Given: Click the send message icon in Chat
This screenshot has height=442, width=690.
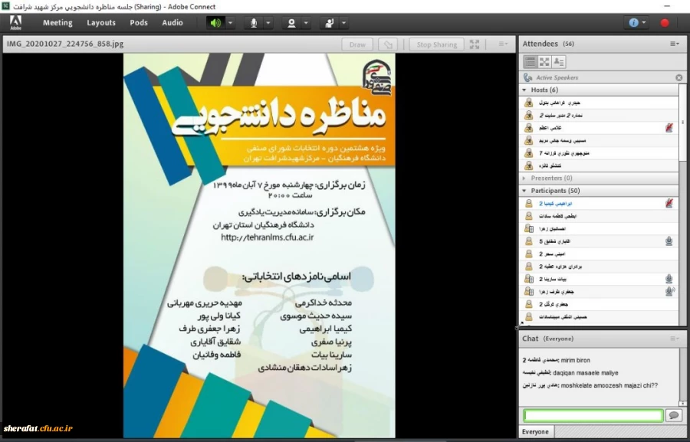Looking at the screenshot, I should [x=672, y=414].
